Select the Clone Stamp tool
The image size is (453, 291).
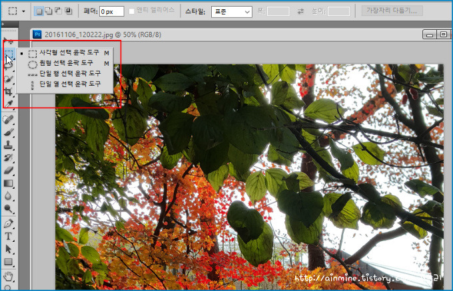pos(9,145)
